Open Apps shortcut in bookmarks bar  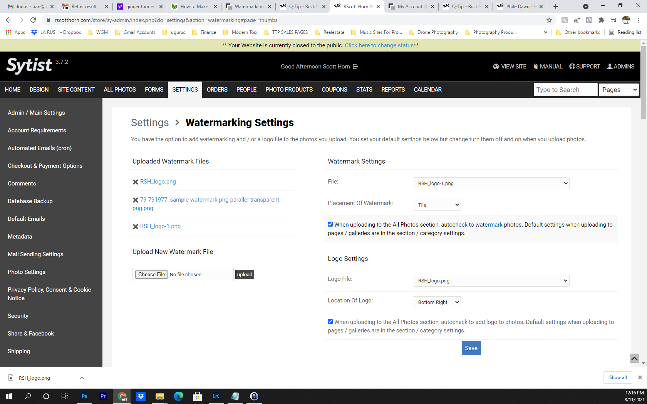pyautogui.click(x=15, y=32)
